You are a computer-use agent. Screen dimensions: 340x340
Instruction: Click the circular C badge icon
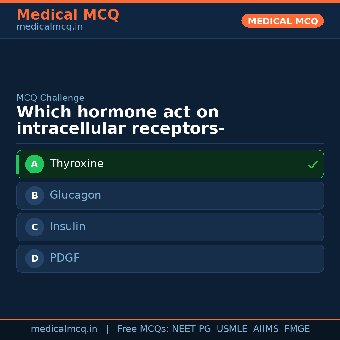coord(35,227)
